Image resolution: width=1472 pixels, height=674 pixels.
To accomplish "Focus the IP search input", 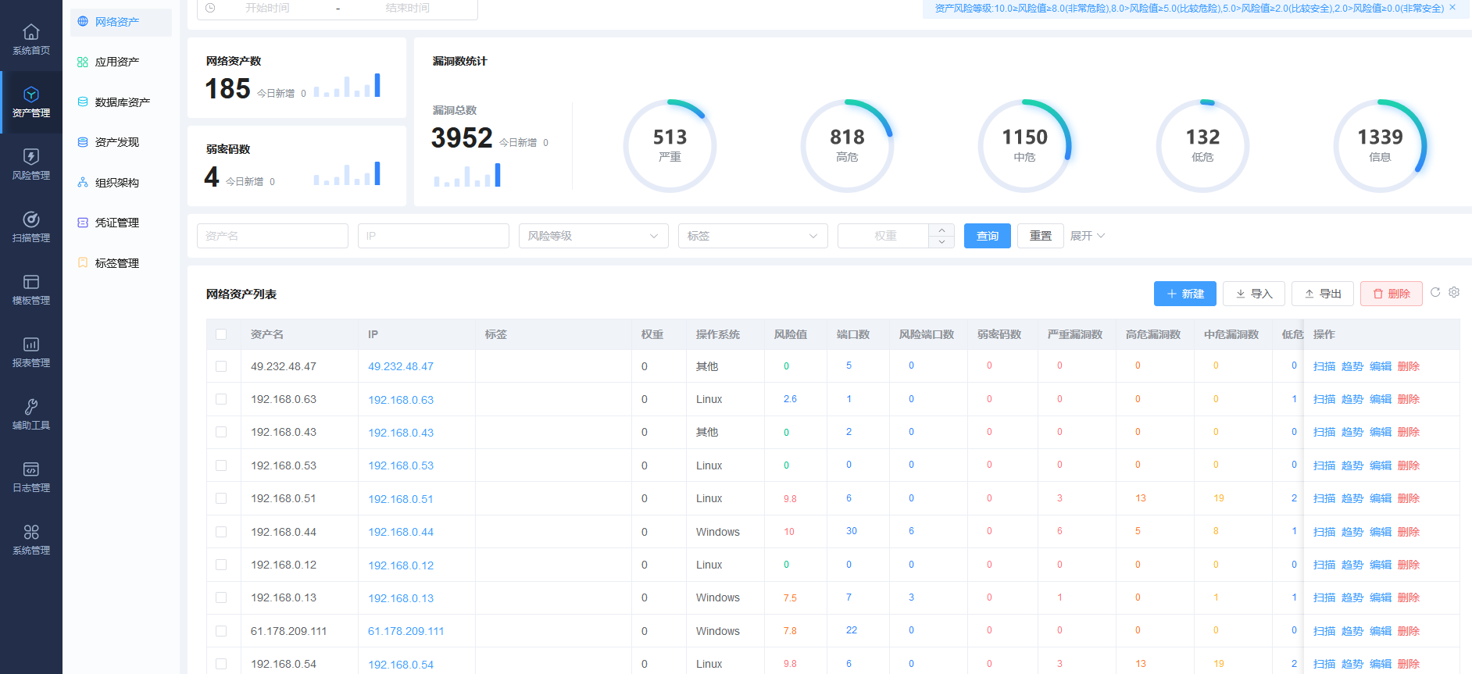I will pyautogui.click(x=434, y=236).
